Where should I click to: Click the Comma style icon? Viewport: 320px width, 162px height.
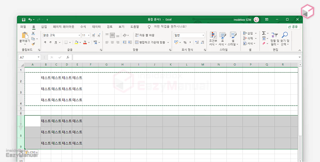pos(190,42)
